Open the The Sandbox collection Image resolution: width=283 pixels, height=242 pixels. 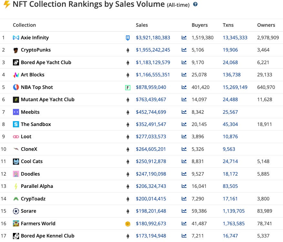coord(36,124)
